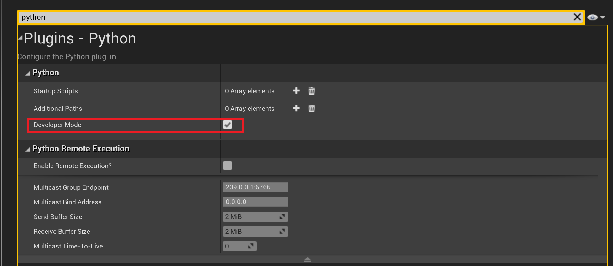Add element to Additional Paths array
This screenshot has width=613, height=266.
(x=296, y=108)
